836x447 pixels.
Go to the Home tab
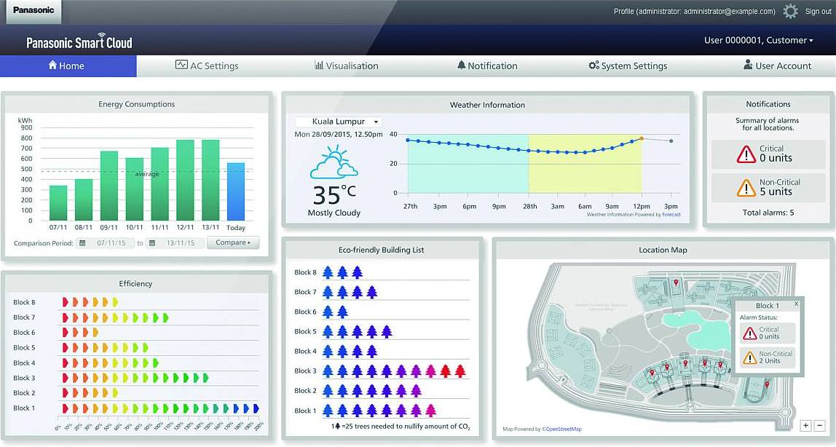(68, 66)
